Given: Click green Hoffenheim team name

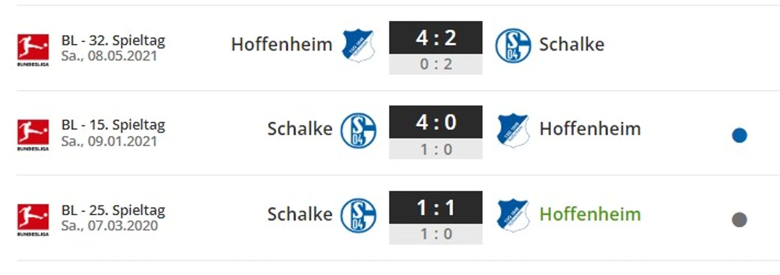Looking at the screenshot, I should 590,214.
